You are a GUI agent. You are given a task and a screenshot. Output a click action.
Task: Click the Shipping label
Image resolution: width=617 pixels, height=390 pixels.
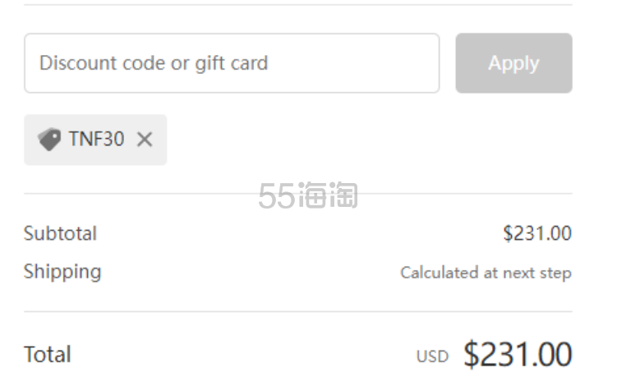[62, 272]
